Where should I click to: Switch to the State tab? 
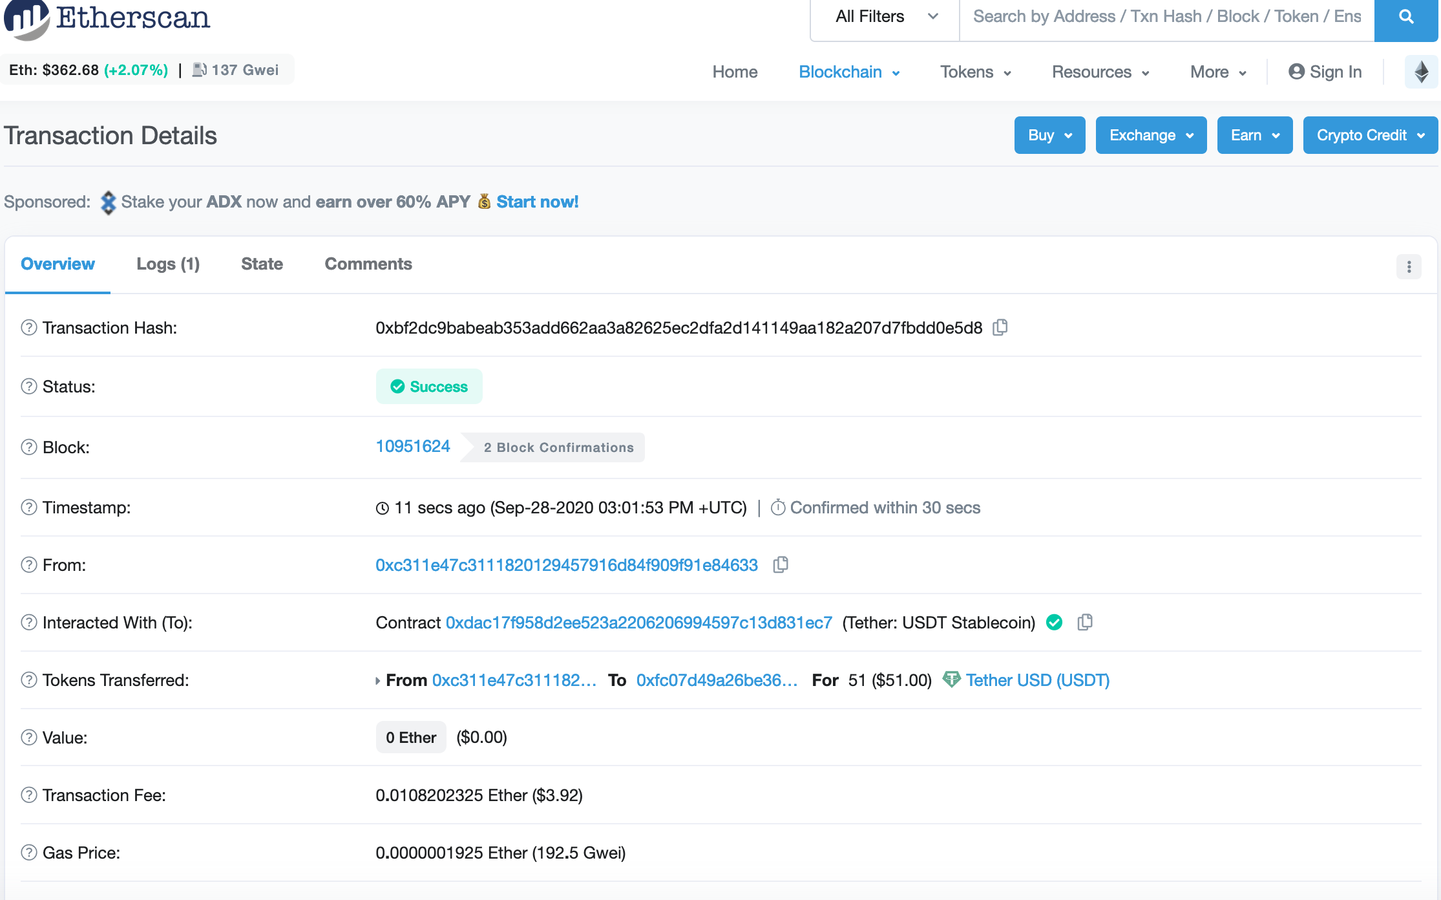pos(262,264)
